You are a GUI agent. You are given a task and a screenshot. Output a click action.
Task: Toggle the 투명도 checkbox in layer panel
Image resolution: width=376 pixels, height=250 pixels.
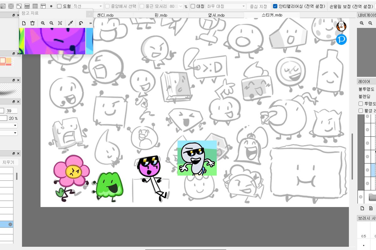tap(361, 104)
